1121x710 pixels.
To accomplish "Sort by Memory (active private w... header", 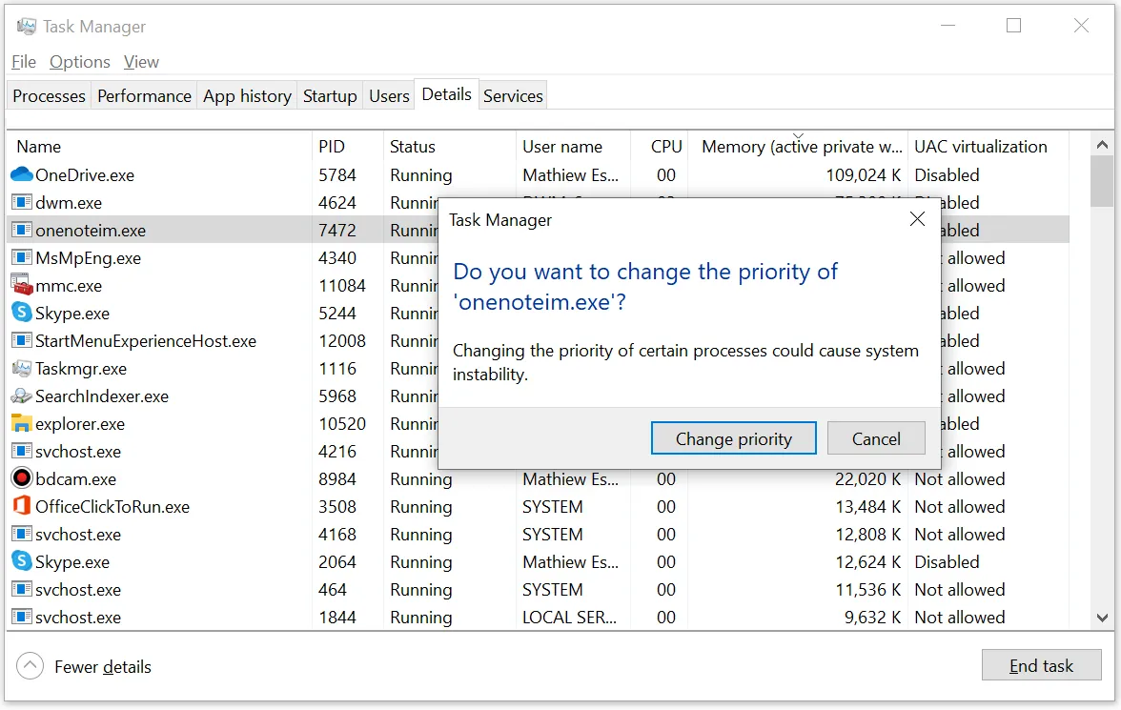I will tap(798, 147).
